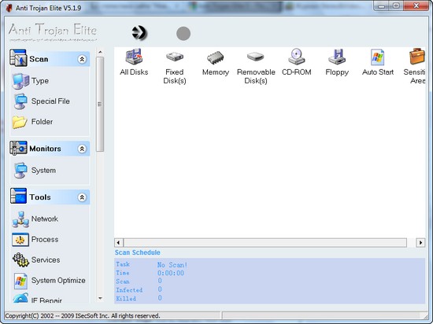Screen dimensions: 433x324
Task: Close the Anti Trojan Elite window
Action: tap(416, 6)
